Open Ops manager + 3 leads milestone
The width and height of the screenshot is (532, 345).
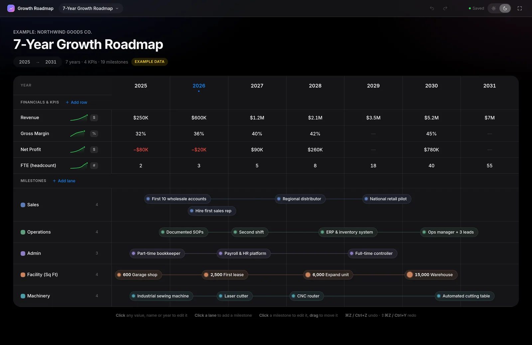point(449,232)
